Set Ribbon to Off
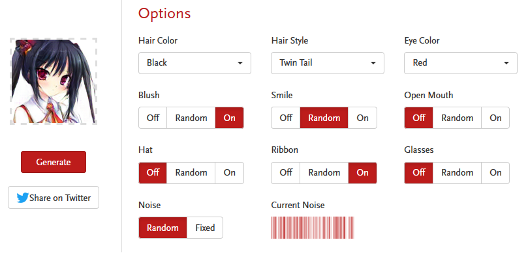Image resolution: width=528 pixels, height=253 pixels. (x=286, y=172)
